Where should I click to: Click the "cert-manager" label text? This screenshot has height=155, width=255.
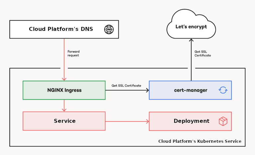pos(191,90)
